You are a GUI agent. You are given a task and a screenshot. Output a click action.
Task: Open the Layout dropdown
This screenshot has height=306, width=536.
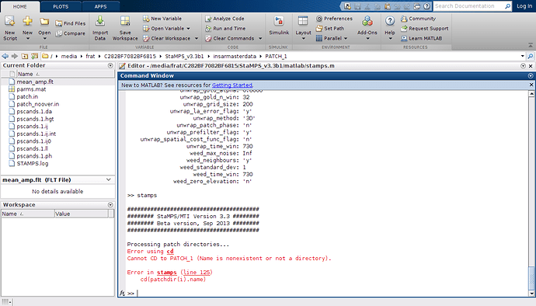303,29
